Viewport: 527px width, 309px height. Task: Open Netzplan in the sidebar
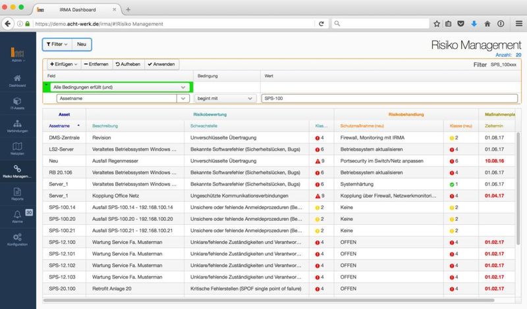(17, 149)
